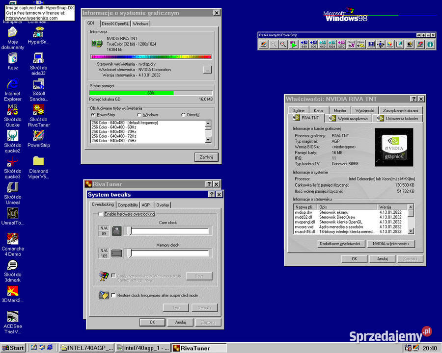Select the SiSoft Sandra desktop icon
Screen dimensions: 442x353
click(x=39, y=90)
